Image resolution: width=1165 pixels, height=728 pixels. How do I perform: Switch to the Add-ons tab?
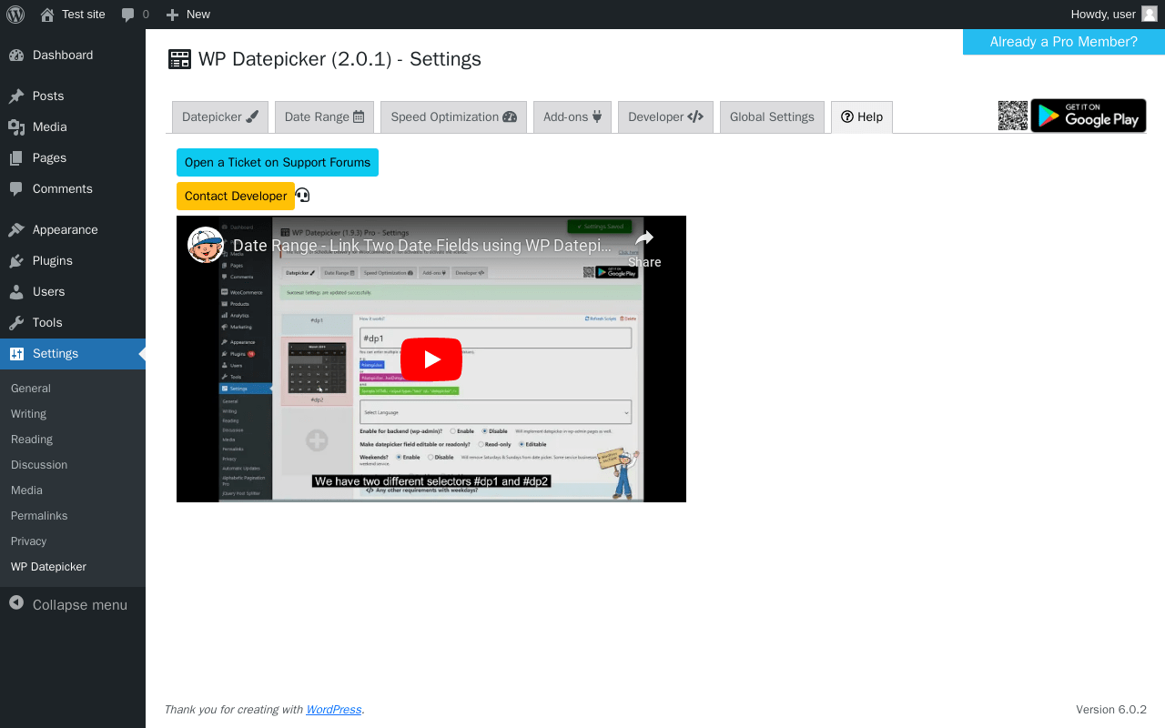(x=572, y=117)
